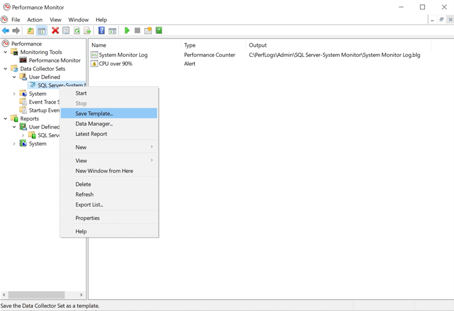Open the File menu
The height and width of the screenshot is (311, 454).
click(x=16, y=20)
